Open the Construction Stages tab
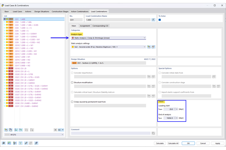The width and height of the screenshot is (226, 150). (x=60, y=12)
